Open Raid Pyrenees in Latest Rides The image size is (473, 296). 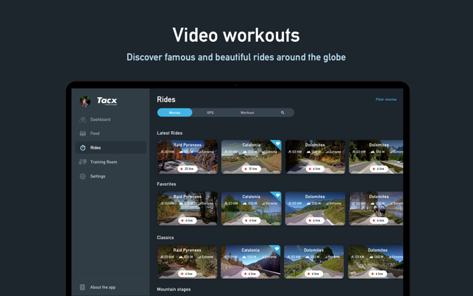point(188,157)
